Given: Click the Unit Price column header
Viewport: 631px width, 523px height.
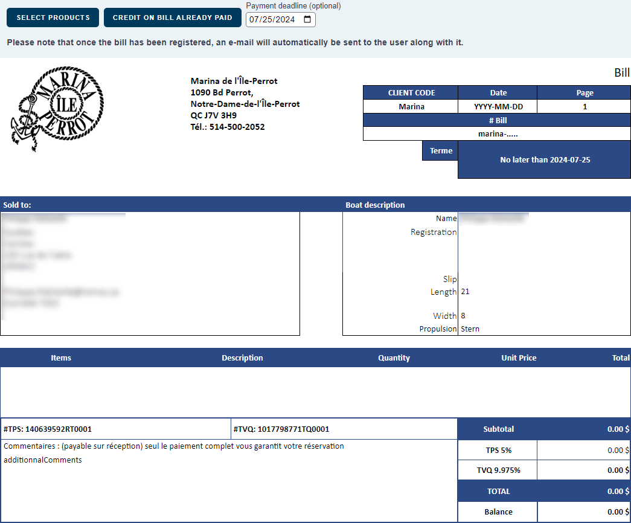Looking at the screenshot, I should pos(519,358).
